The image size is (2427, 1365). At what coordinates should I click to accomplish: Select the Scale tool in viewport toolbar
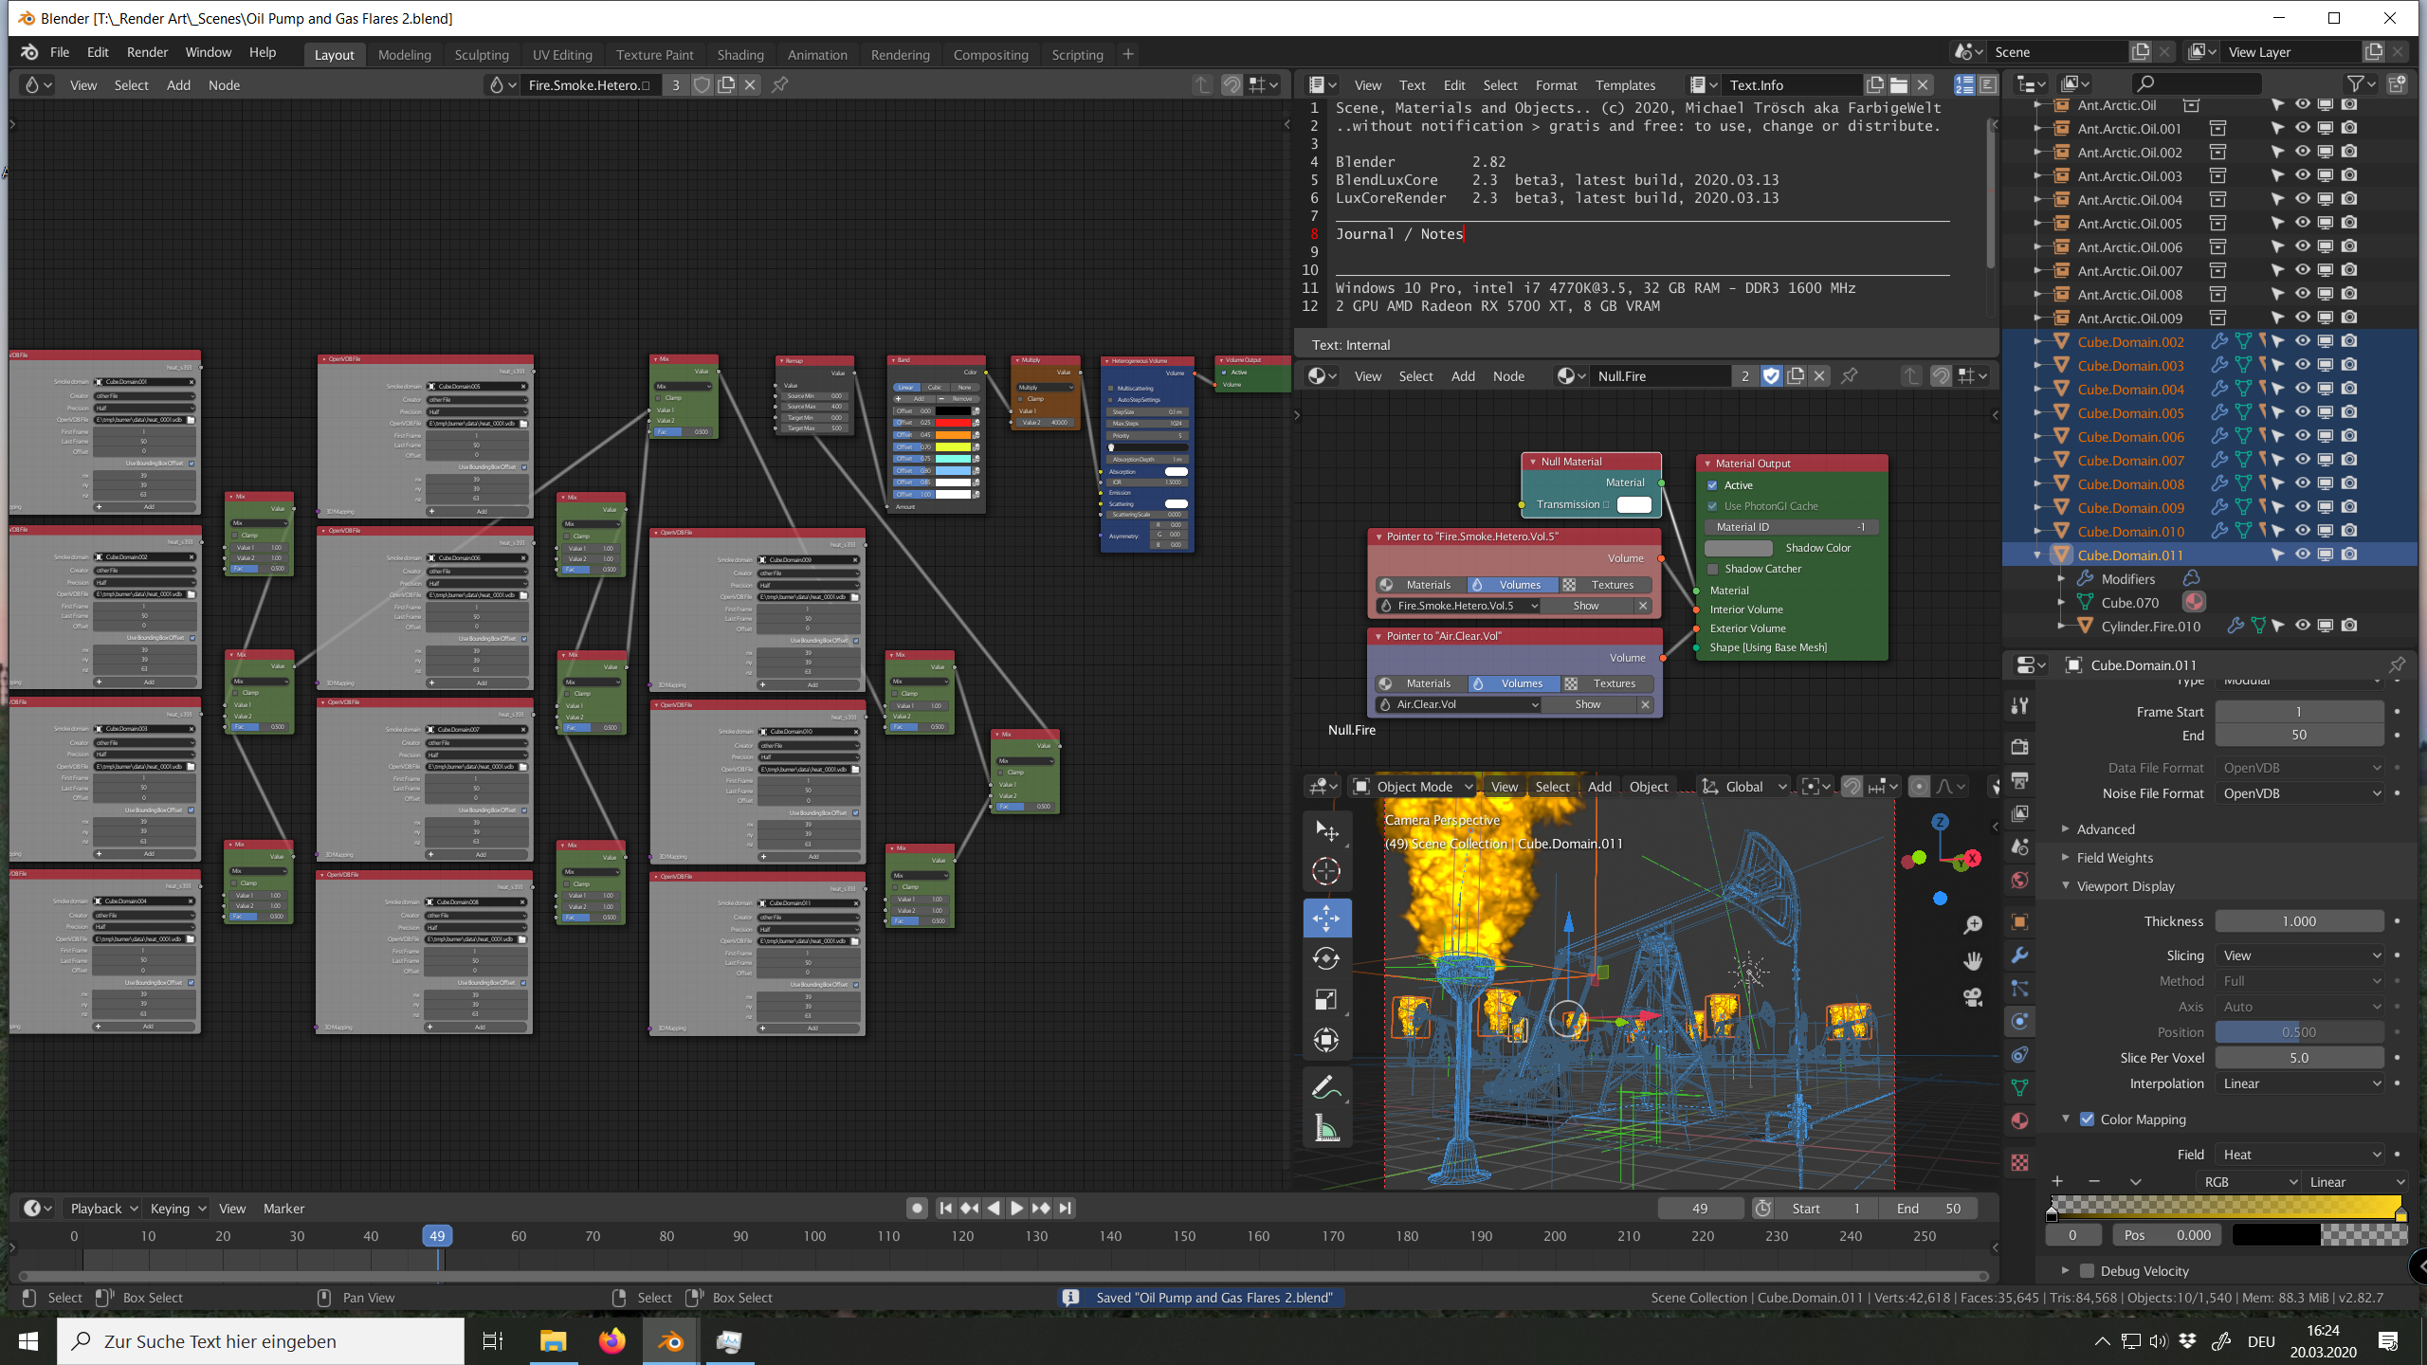coord(1326,999)
